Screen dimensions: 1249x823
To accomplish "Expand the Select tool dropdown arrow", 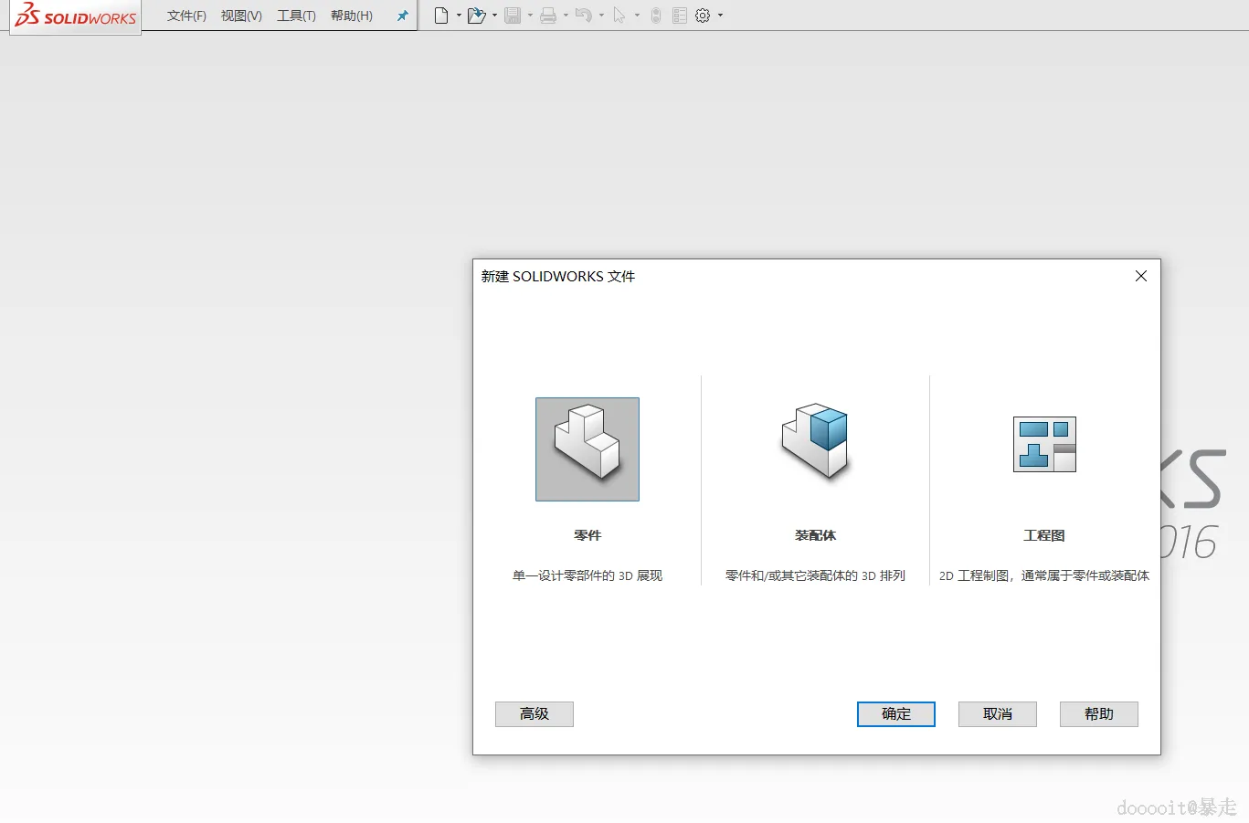I will tap(637, 16).
